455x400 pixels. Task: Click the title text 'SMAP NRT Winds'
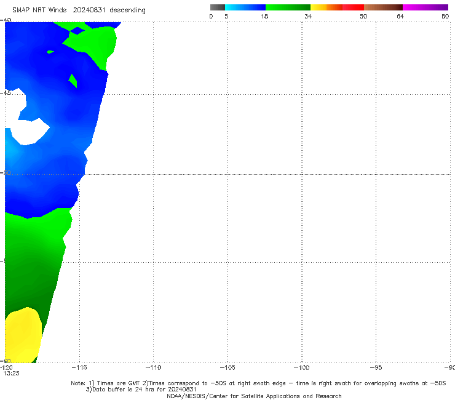[x=39, y=10]
